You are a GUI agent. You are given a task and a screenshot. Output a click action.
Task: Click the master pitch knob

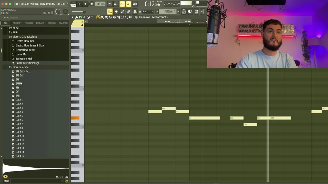click(x=65, y=11)
